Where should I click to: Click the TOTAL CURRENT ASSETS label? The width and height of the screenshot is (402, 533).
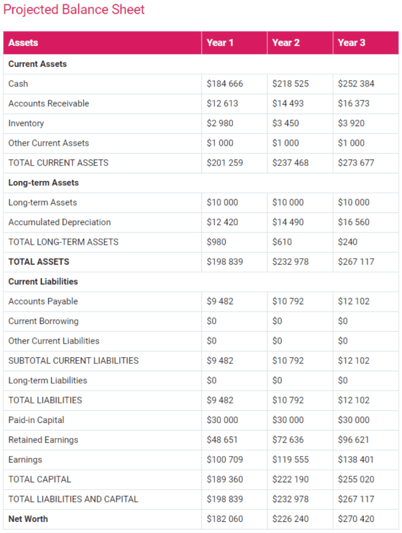tap(59, 163)
